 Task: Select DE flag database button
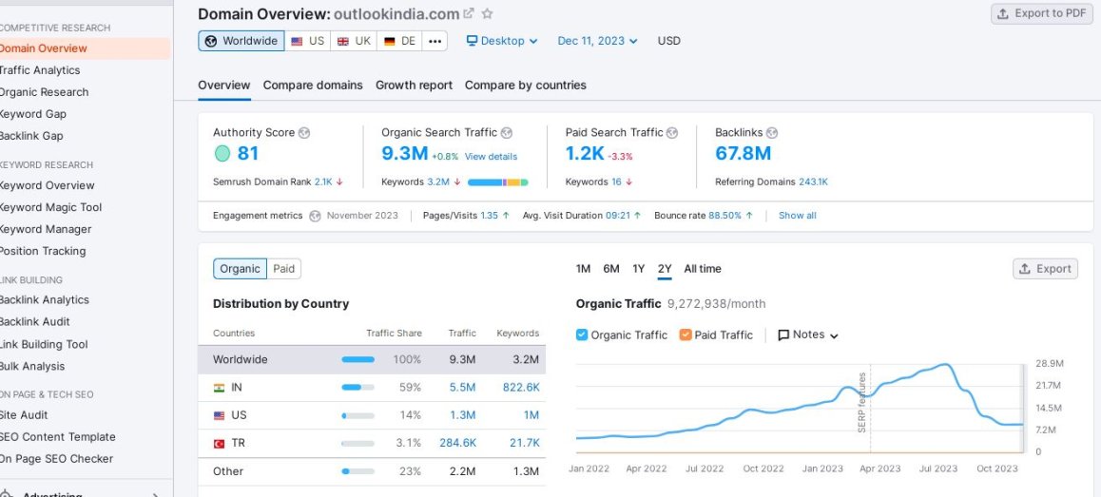click(x=399, y=41)
